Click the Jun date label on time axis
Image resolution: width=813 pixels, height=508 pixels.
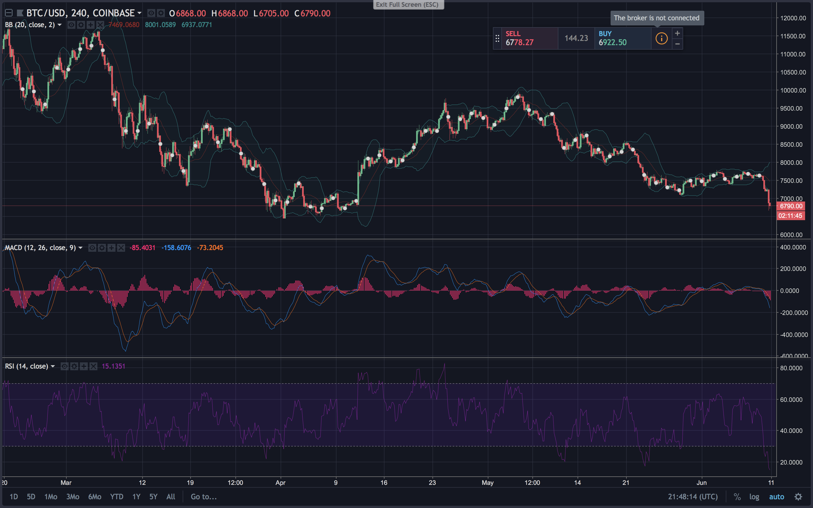pos(701,483)
